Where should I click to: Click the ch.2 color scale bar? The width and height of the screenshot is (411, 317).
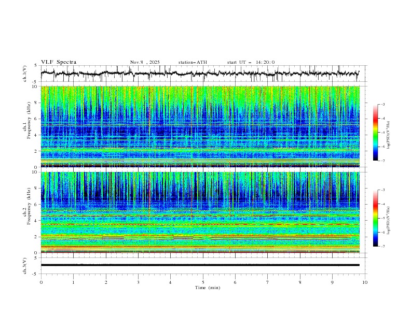click(375, 218)
